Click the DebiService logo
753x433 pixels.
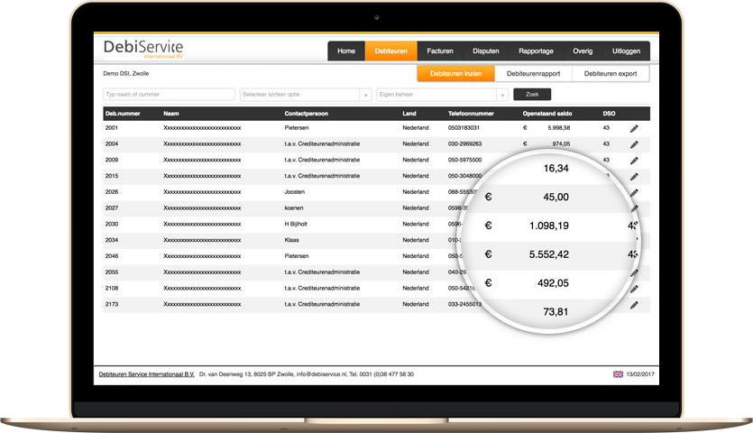pyautogui.click(x=143, y=50)
